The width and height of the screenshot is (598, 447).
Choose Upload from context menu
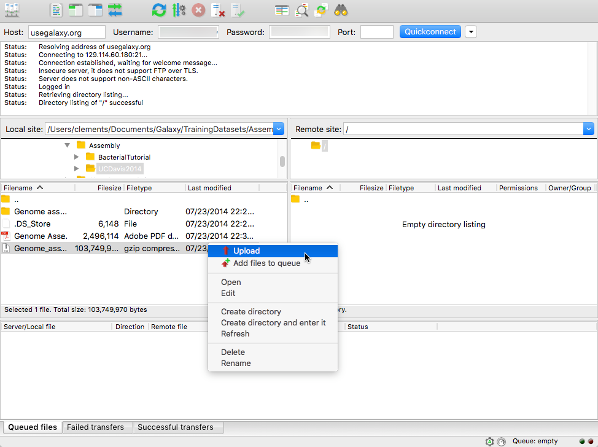(273, 251)
